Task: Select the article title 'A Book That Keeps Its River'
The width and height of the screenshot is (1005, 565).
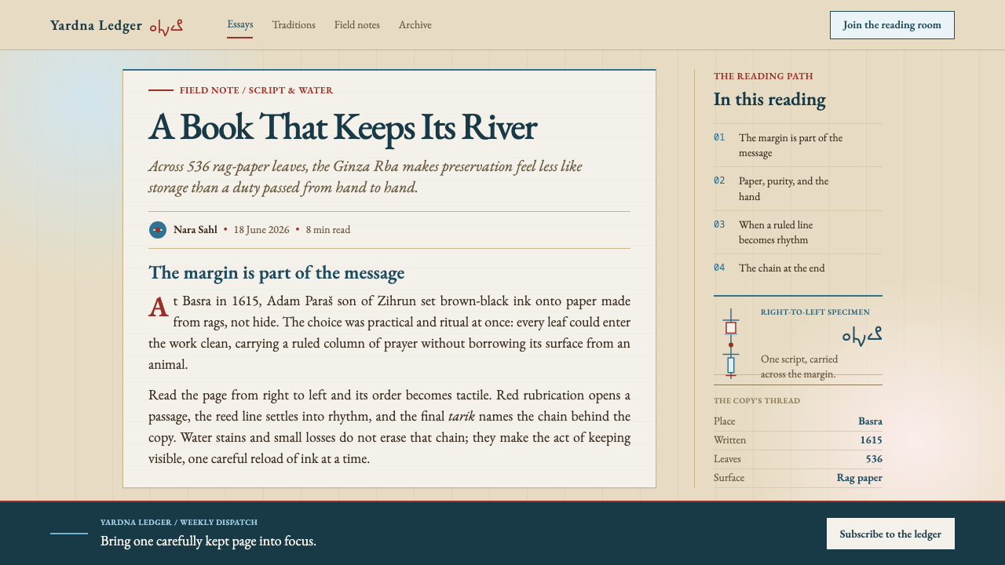Action: pyautogui.click(x=343, y=127)
